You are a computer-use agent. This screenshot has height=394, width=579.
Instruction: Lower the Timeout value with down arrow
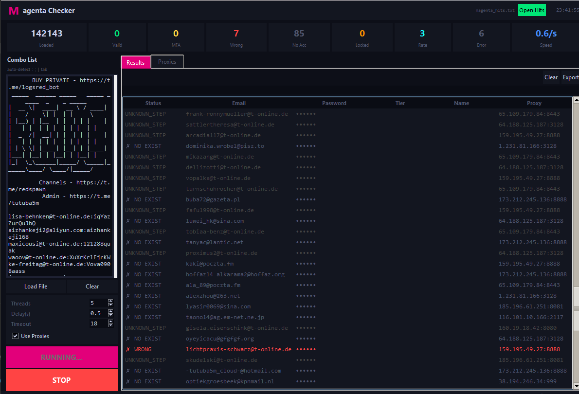pyautogui.click(x=110, y=325)
